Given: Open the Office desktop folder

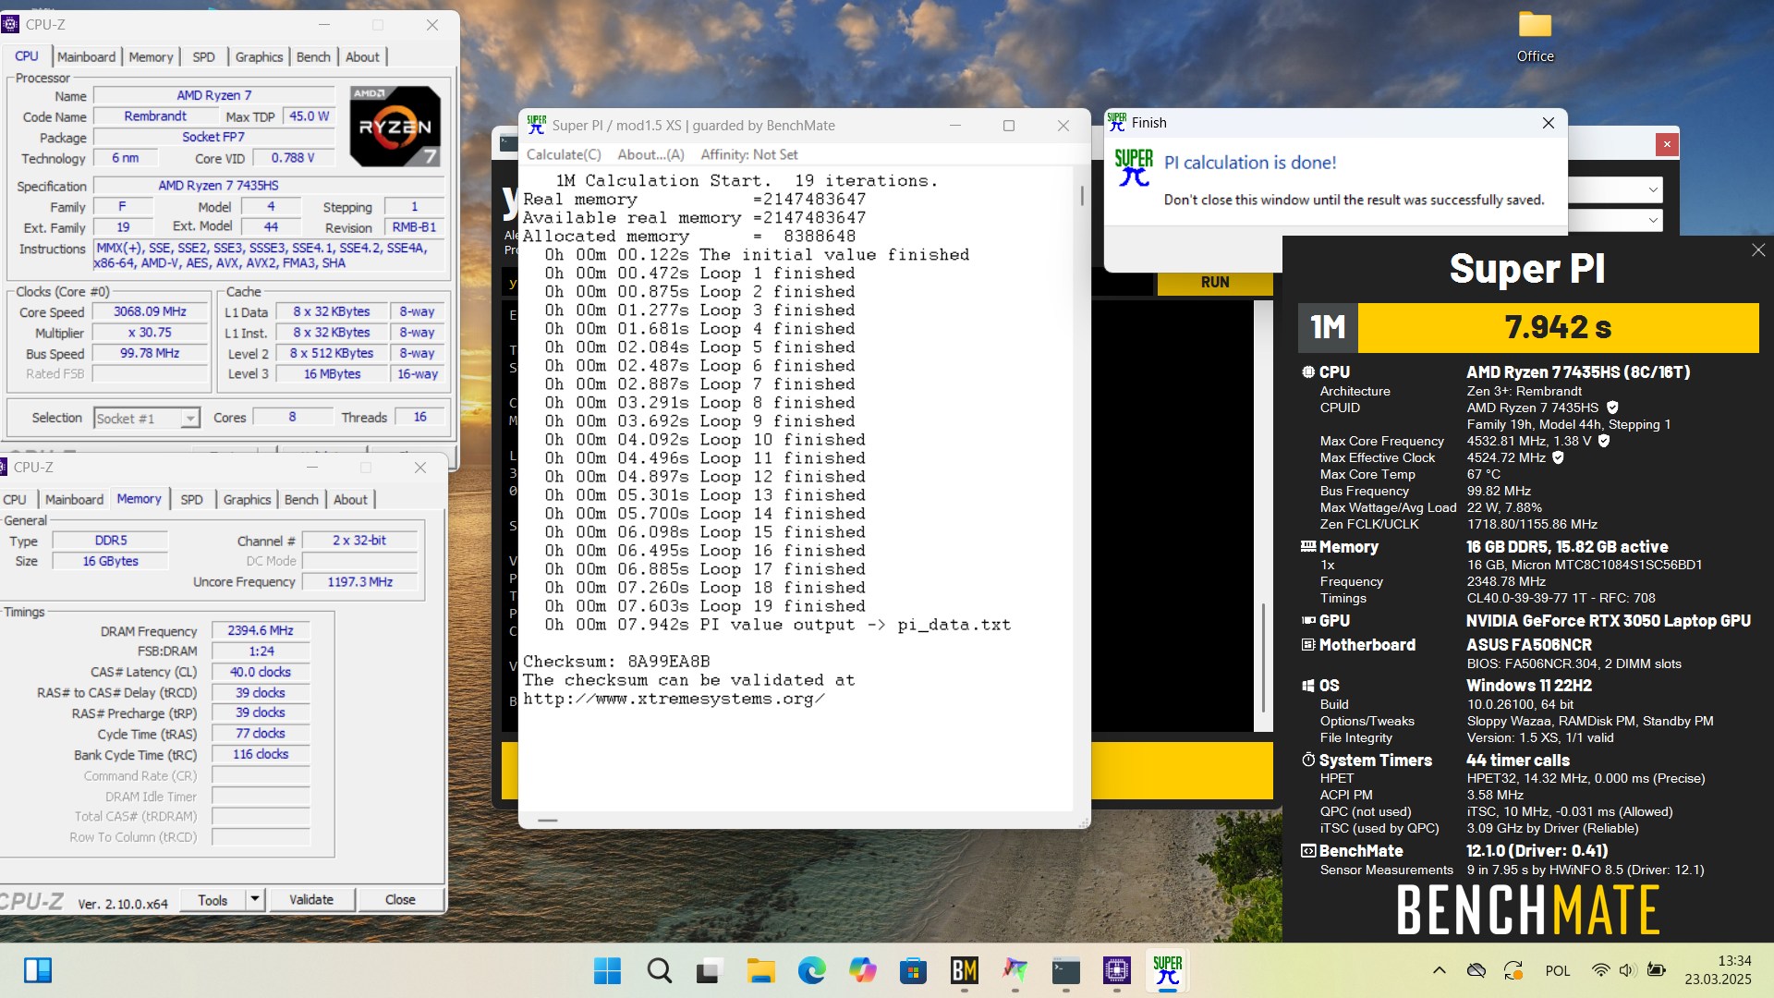Looking at the screenshot, I should pyautogui.click(x=1536, y=37).
